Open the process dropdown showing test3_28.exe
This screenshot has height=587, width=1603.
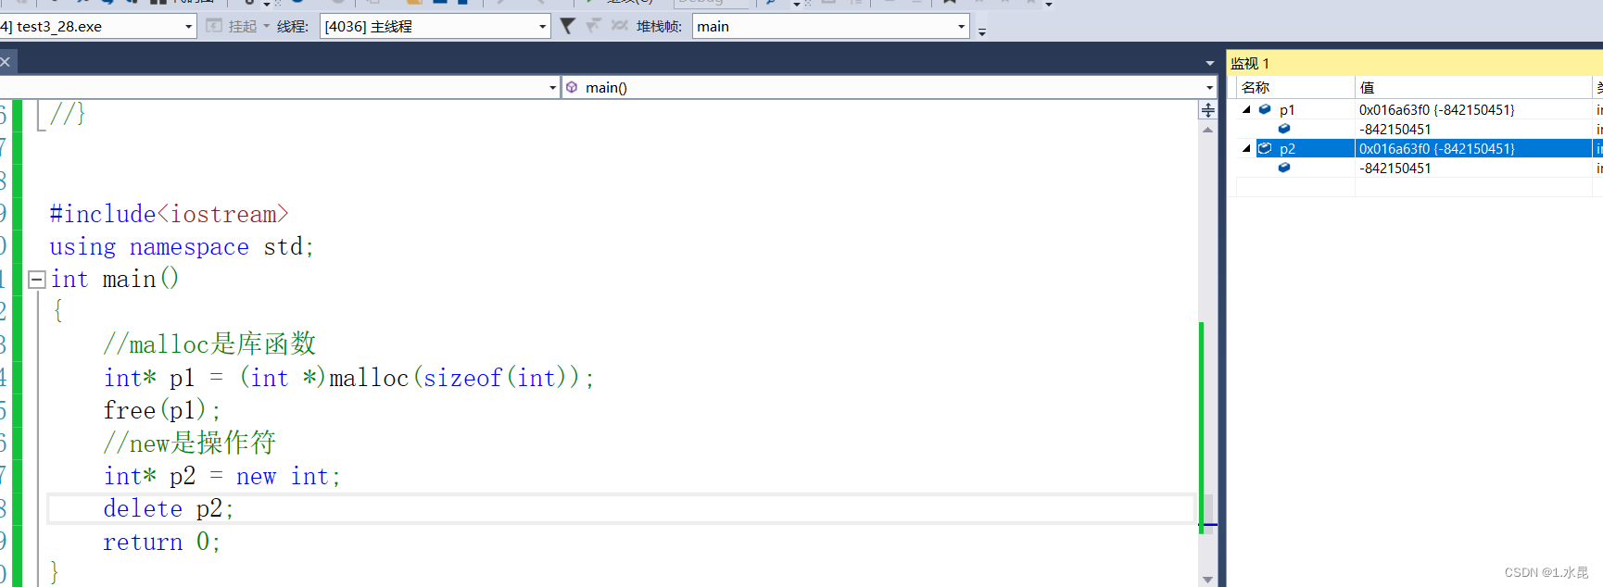97,26
